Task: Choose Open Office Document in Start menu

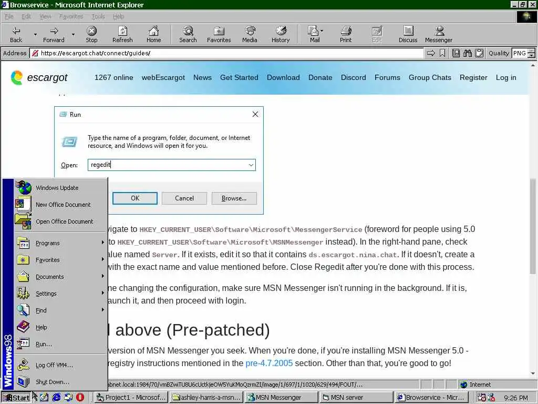Action: pyautogui.click(x=60, y=221)
